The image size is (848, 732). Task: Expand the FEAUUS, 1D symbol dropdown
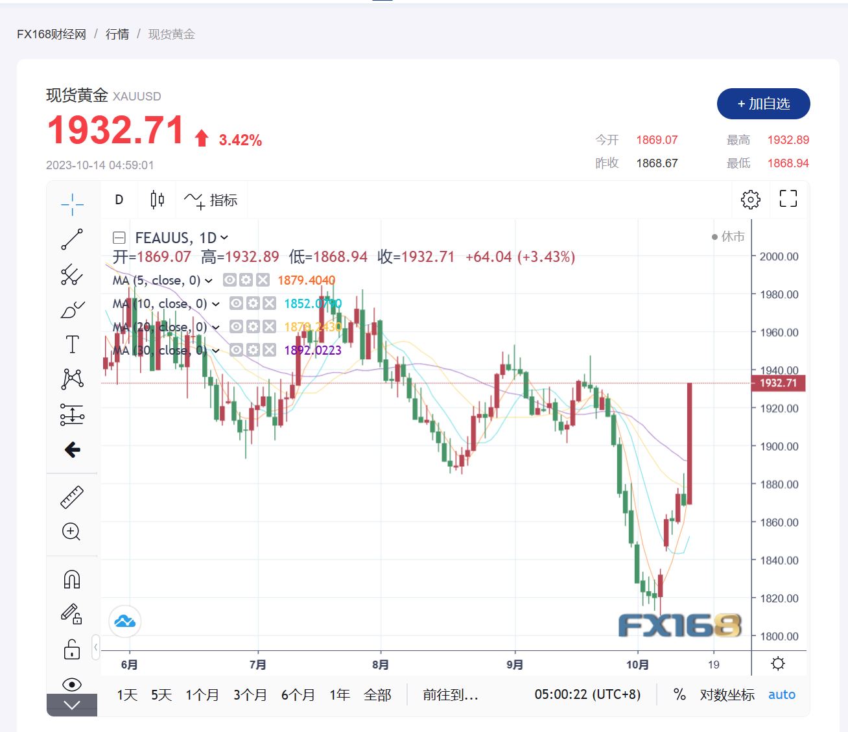pyautogui.click(x=224, y=238)
